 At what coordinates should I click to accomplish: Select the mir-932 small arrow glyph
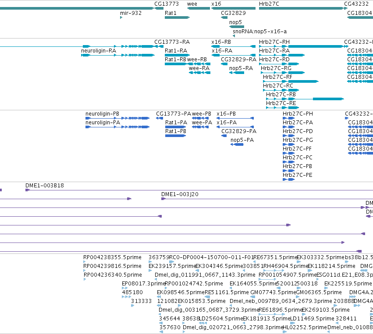(x=121, y=18)
